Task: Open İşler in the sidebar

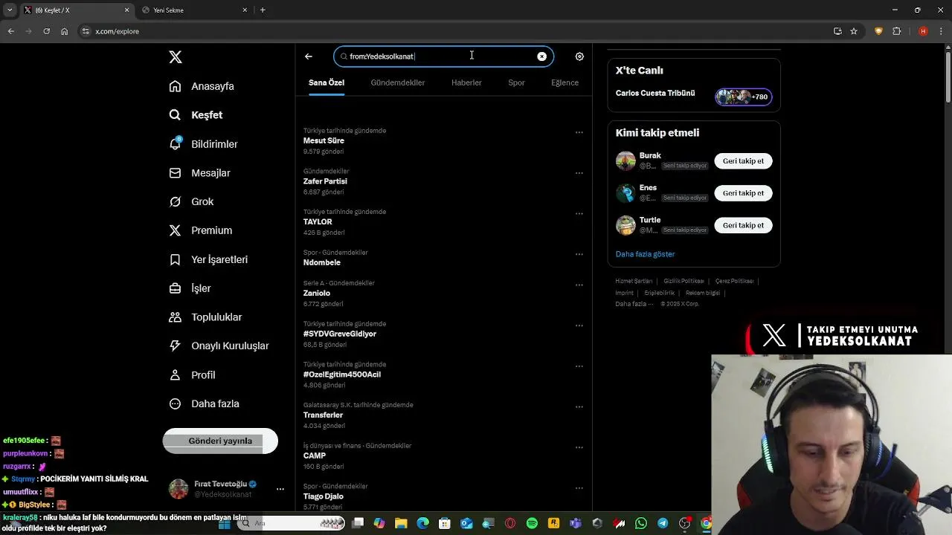Action: tap(190, 288)
